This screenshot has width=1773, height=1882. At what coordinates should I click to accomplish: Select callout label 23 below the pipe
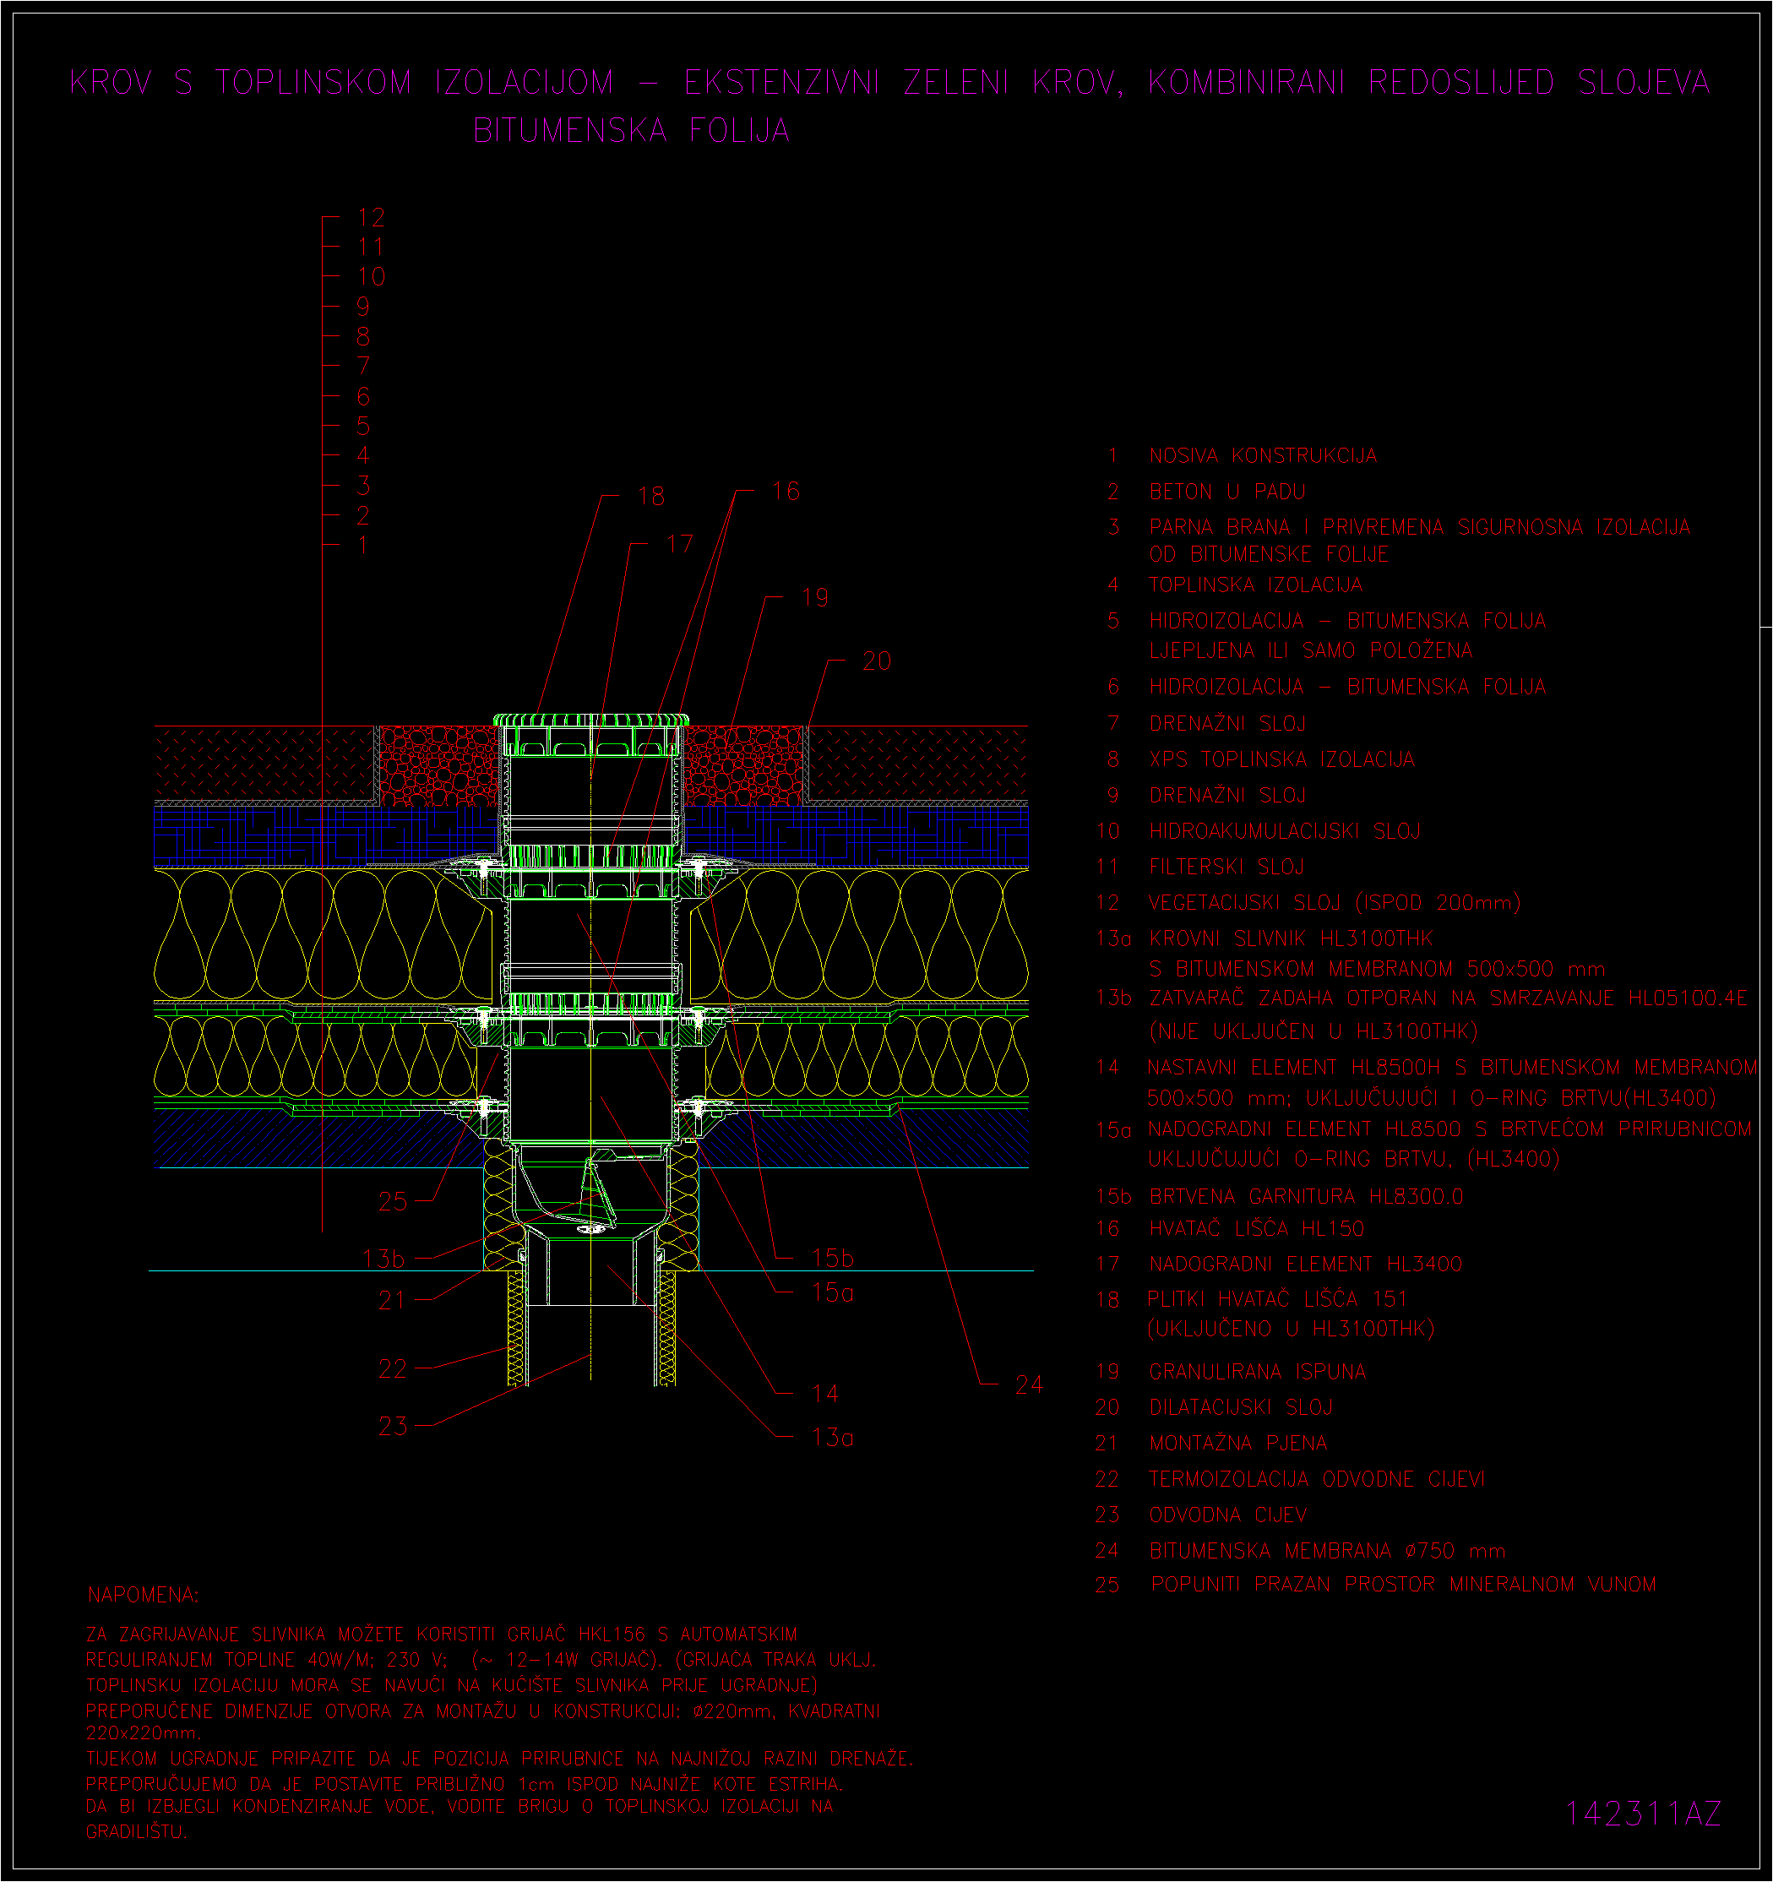click(393, 1427)
